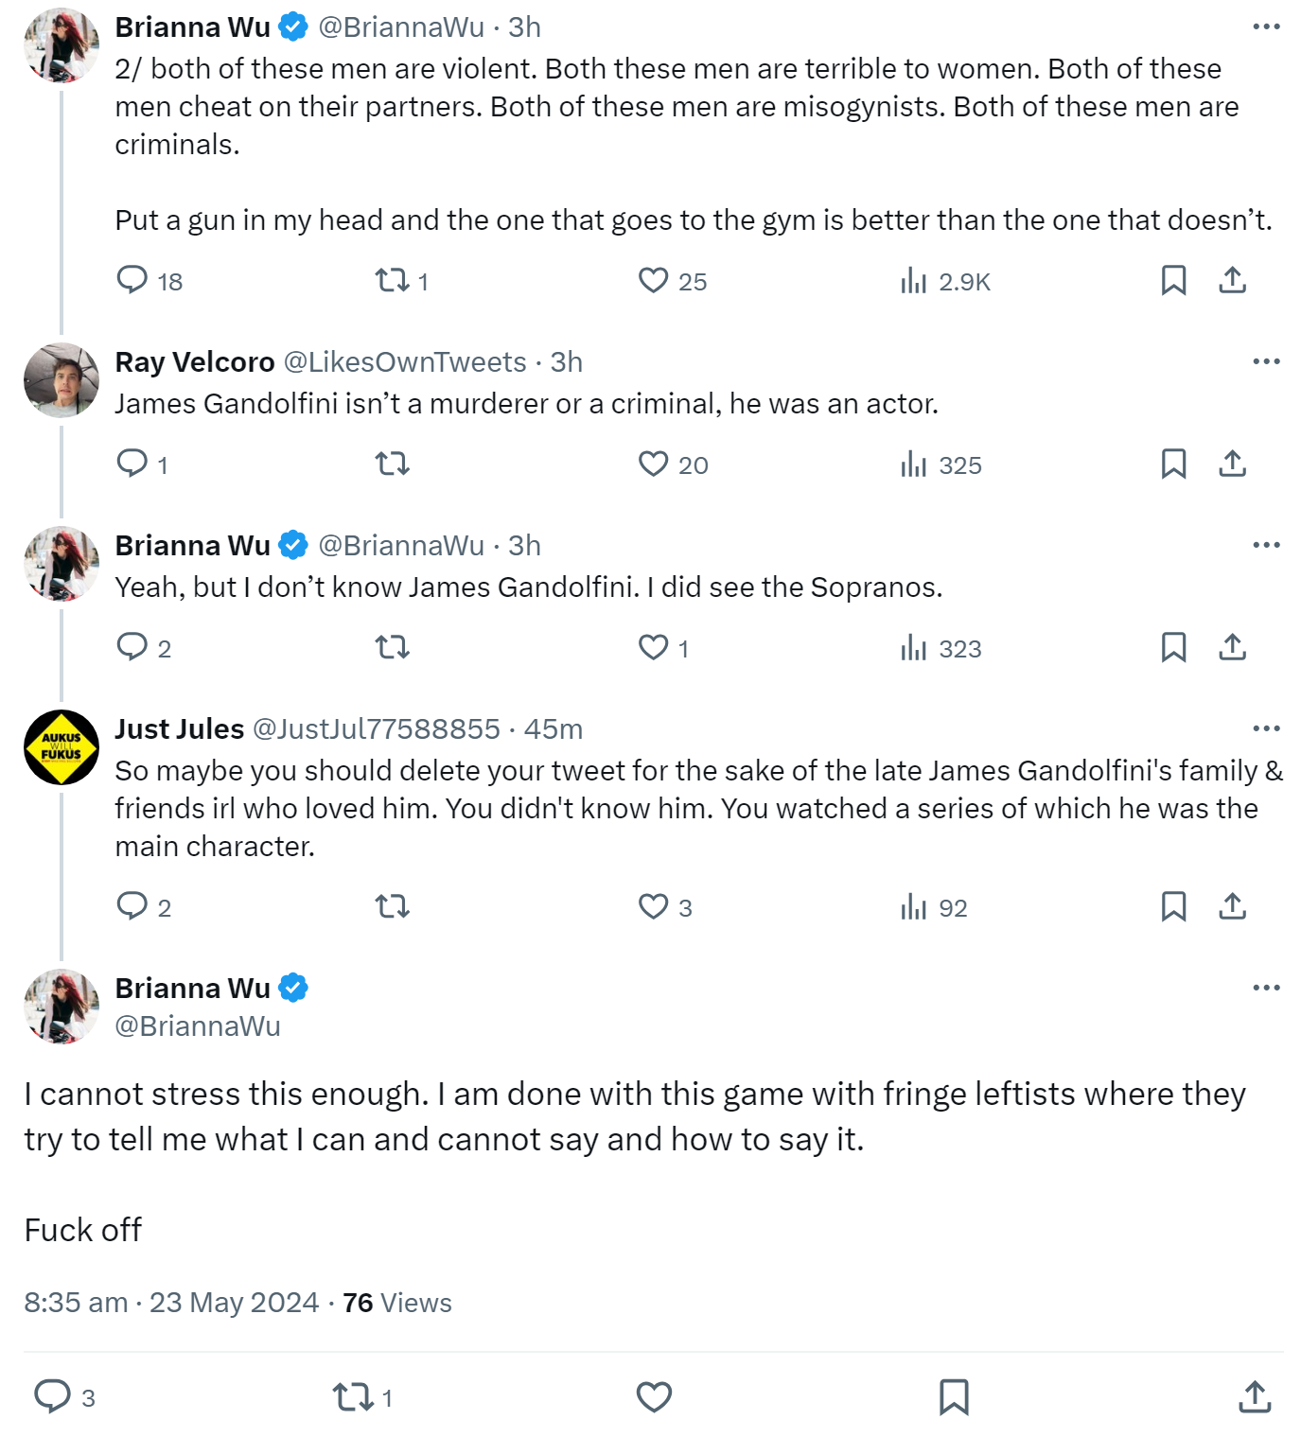Open the 8:35 am 23 May 2024 timestamp

[x=171, y=1303]
